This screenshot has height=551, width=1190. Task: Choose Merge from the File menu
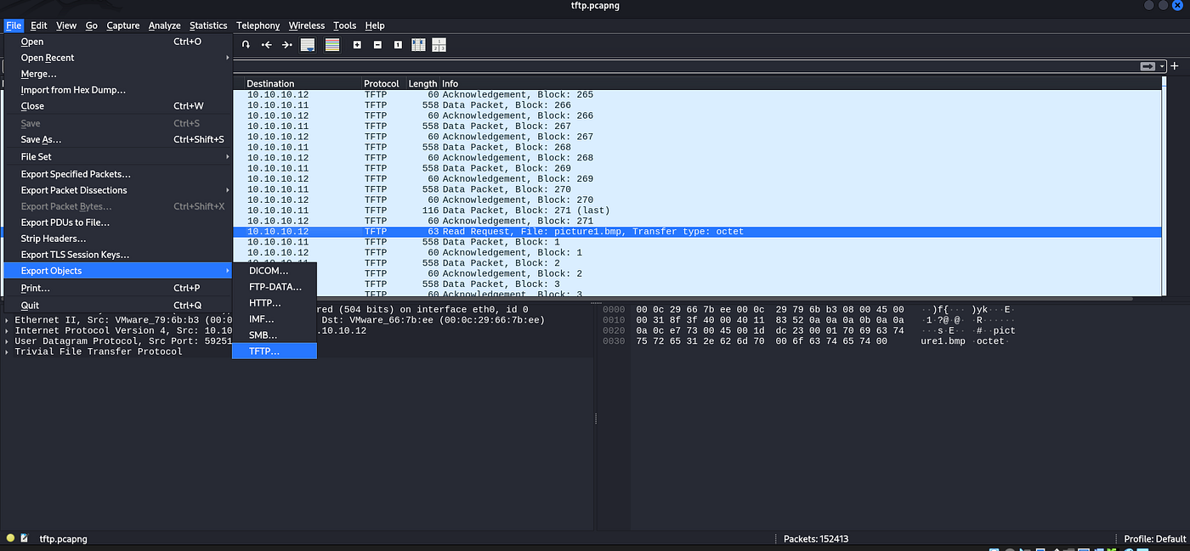[118, 74]
